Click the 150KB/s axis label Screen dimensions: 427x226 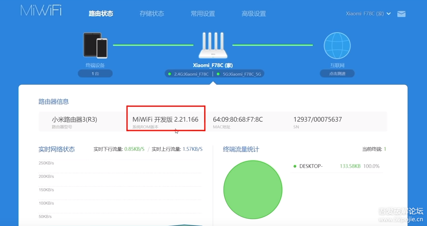(x=46, y=189)
